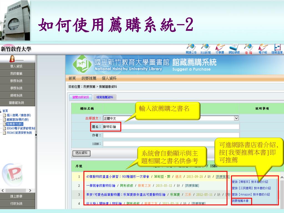Click results list scroll up arrow
The image size is (284, 213).
[282, 178]
